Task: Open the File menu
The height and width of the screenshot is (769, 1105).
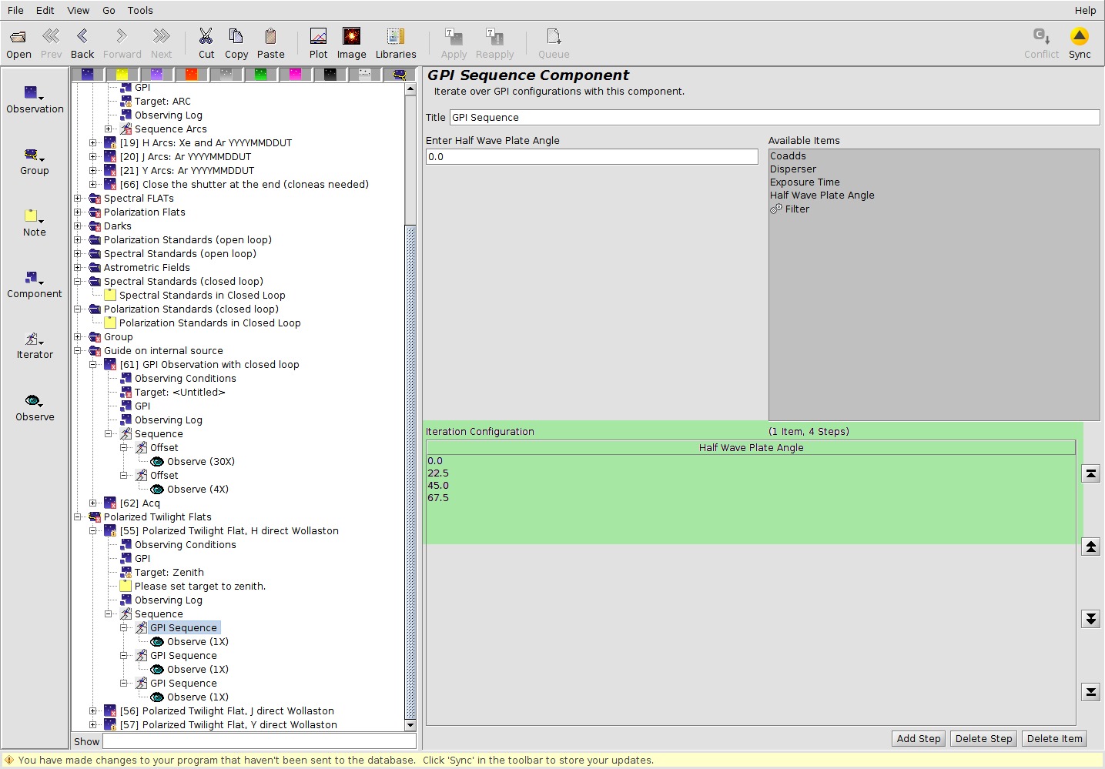Action: click(x=15, y=10)
